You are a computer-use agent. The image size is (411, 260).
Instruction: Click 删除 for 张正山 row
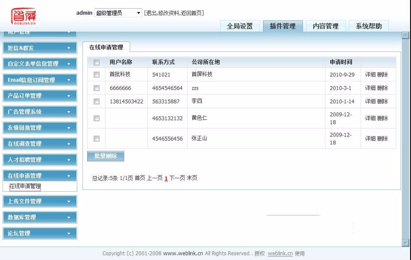coord(383,138)
